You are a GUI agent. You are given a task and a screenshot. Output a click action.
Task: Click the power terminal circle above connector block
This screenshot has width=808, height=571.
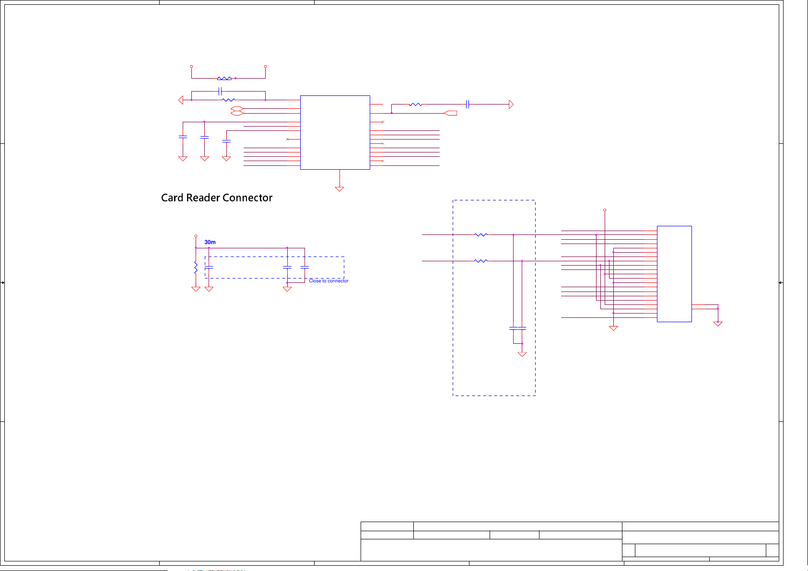point(605,210)
